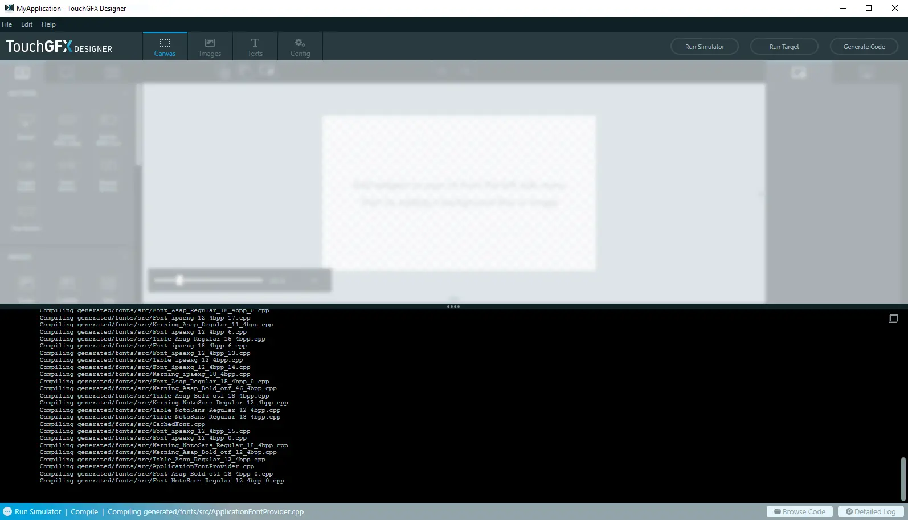Click the status bar message 'Compiling generated/fonts/src/ApplicationFontProvider.cpp'
The width and height of the screenshot is (908, 520).
pyautogui.click(x=206, y=511)
